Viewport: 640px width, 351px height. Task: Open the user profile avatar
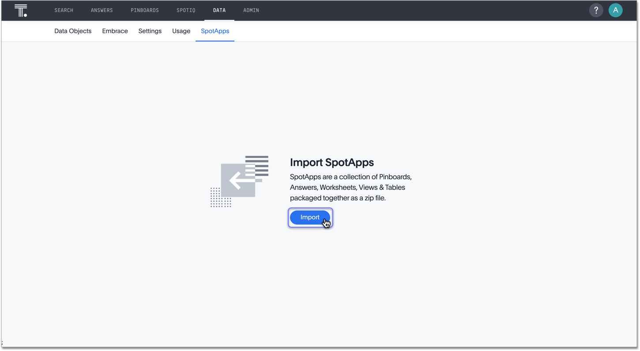[x=615, y=10]
